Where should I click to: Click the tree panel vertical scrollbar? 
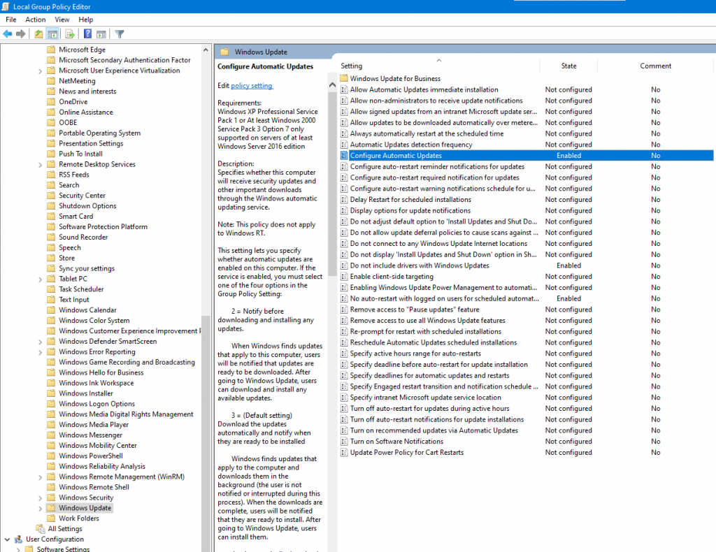(x=206, y=210)
